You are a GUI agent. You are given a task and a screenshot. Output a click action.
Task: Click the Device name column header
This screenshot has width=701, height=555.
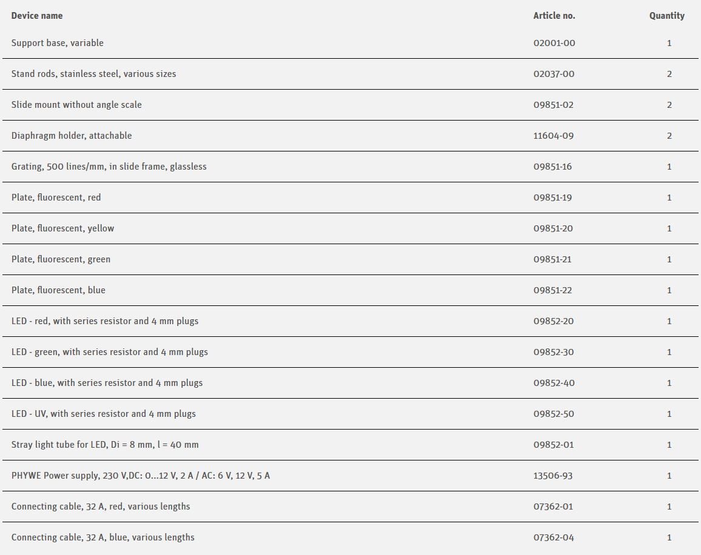(x=37, y=16)
